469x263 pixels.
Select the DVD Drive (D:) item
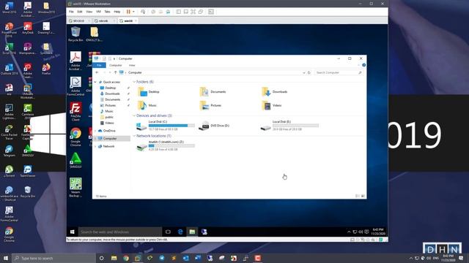[214, 126]
